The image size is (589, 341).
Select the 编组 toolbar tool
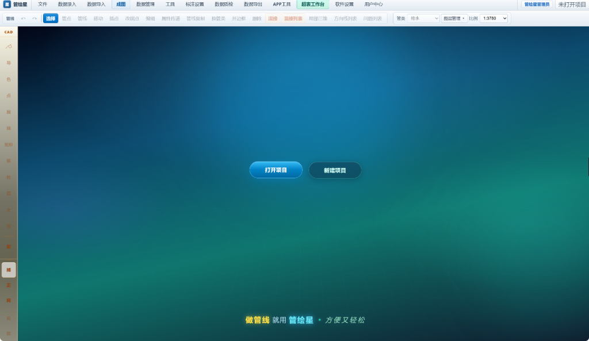(x=150, y=18)
